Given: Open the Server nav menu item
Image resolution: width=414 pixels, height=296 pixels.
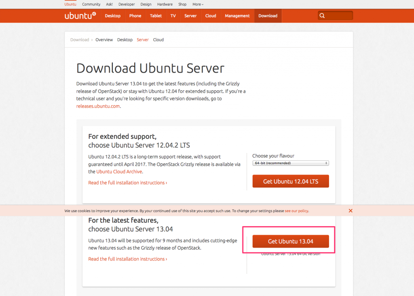Looking at the screenshot, I should coord(190,16).
